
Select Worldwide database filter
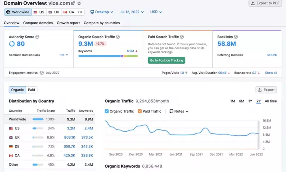coord(18,12)
